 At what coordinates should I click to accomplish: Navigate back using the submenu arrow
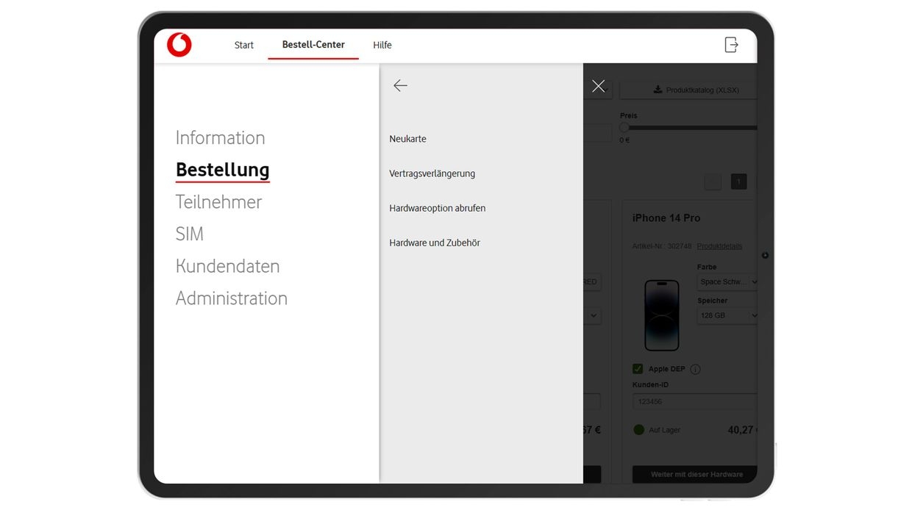400,85
